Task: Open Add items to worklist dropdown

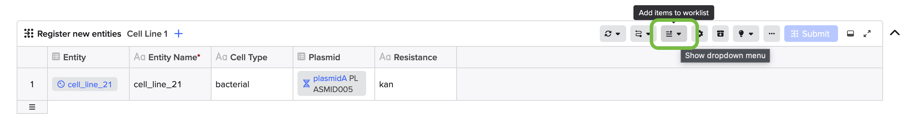Action: tap(674, 34)
